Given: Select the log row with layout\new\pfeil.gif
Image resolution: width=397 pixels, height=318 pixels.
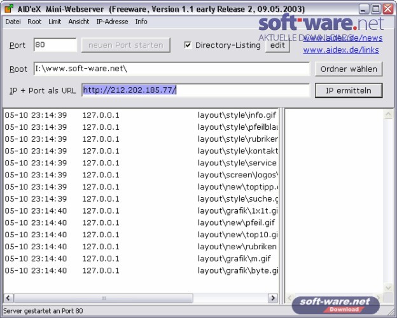Looking at the screenshot, I should pyautogui.click(x=141, y=223).
